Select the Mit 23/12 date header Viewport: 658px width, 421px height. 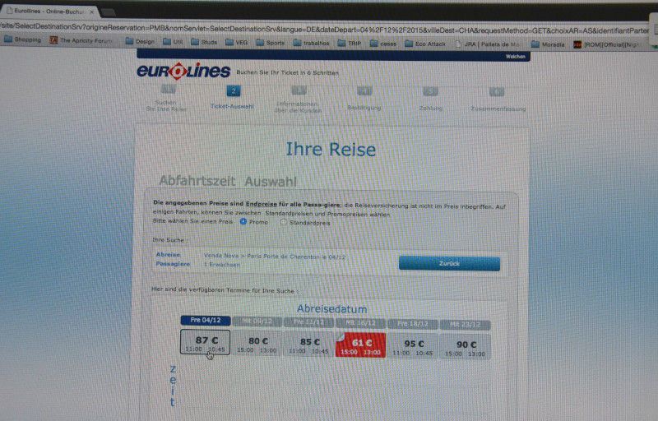pyautogui.click(x=465, y=325)
